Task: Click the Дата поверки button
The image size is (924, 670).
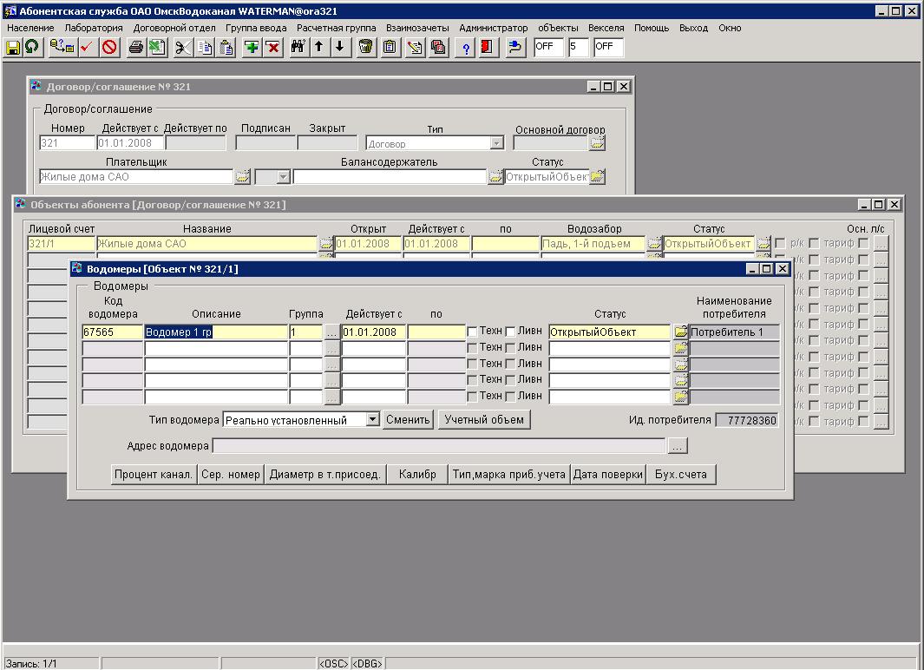Action: pos(607,474)
